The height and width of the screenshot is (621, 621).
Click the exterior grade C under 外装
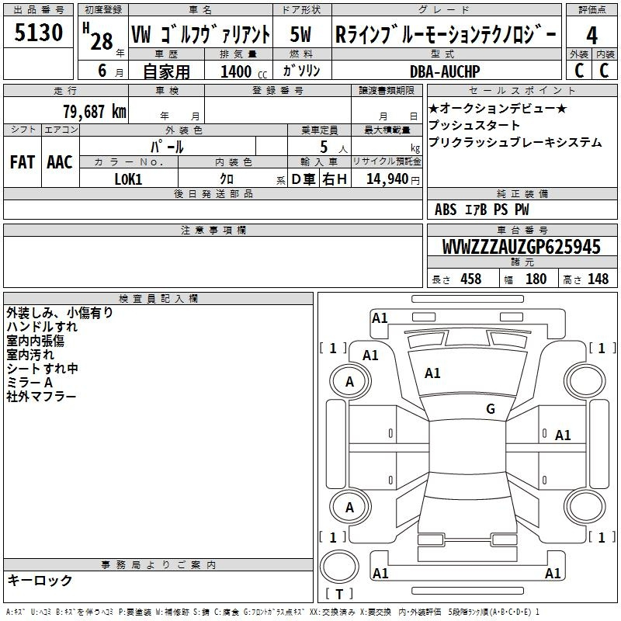point(579,71)
